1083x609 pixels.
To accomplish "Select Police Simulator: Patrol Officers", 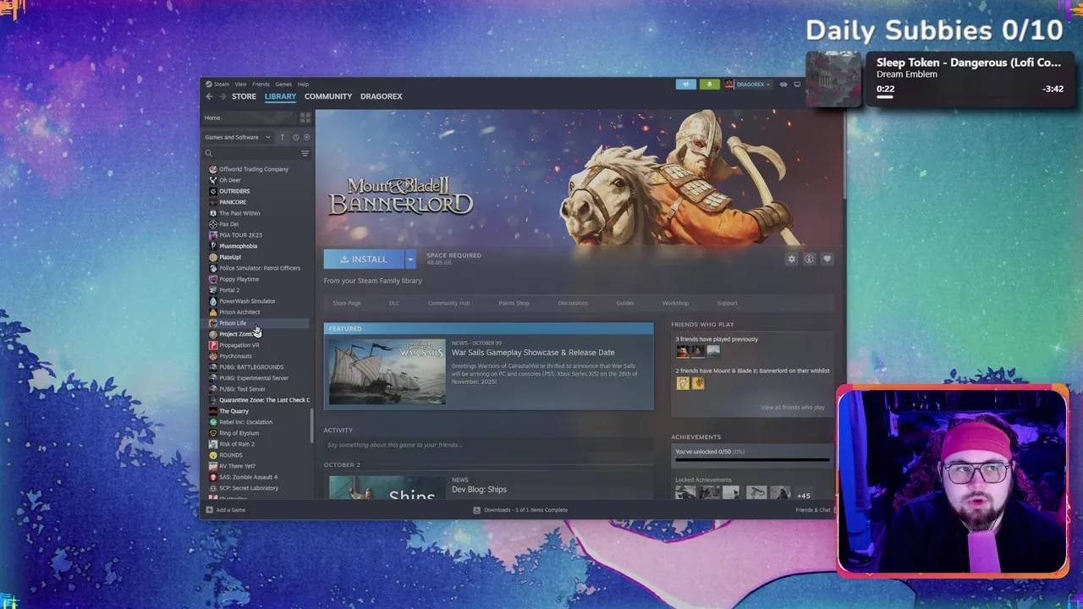I will pos(260,268).
